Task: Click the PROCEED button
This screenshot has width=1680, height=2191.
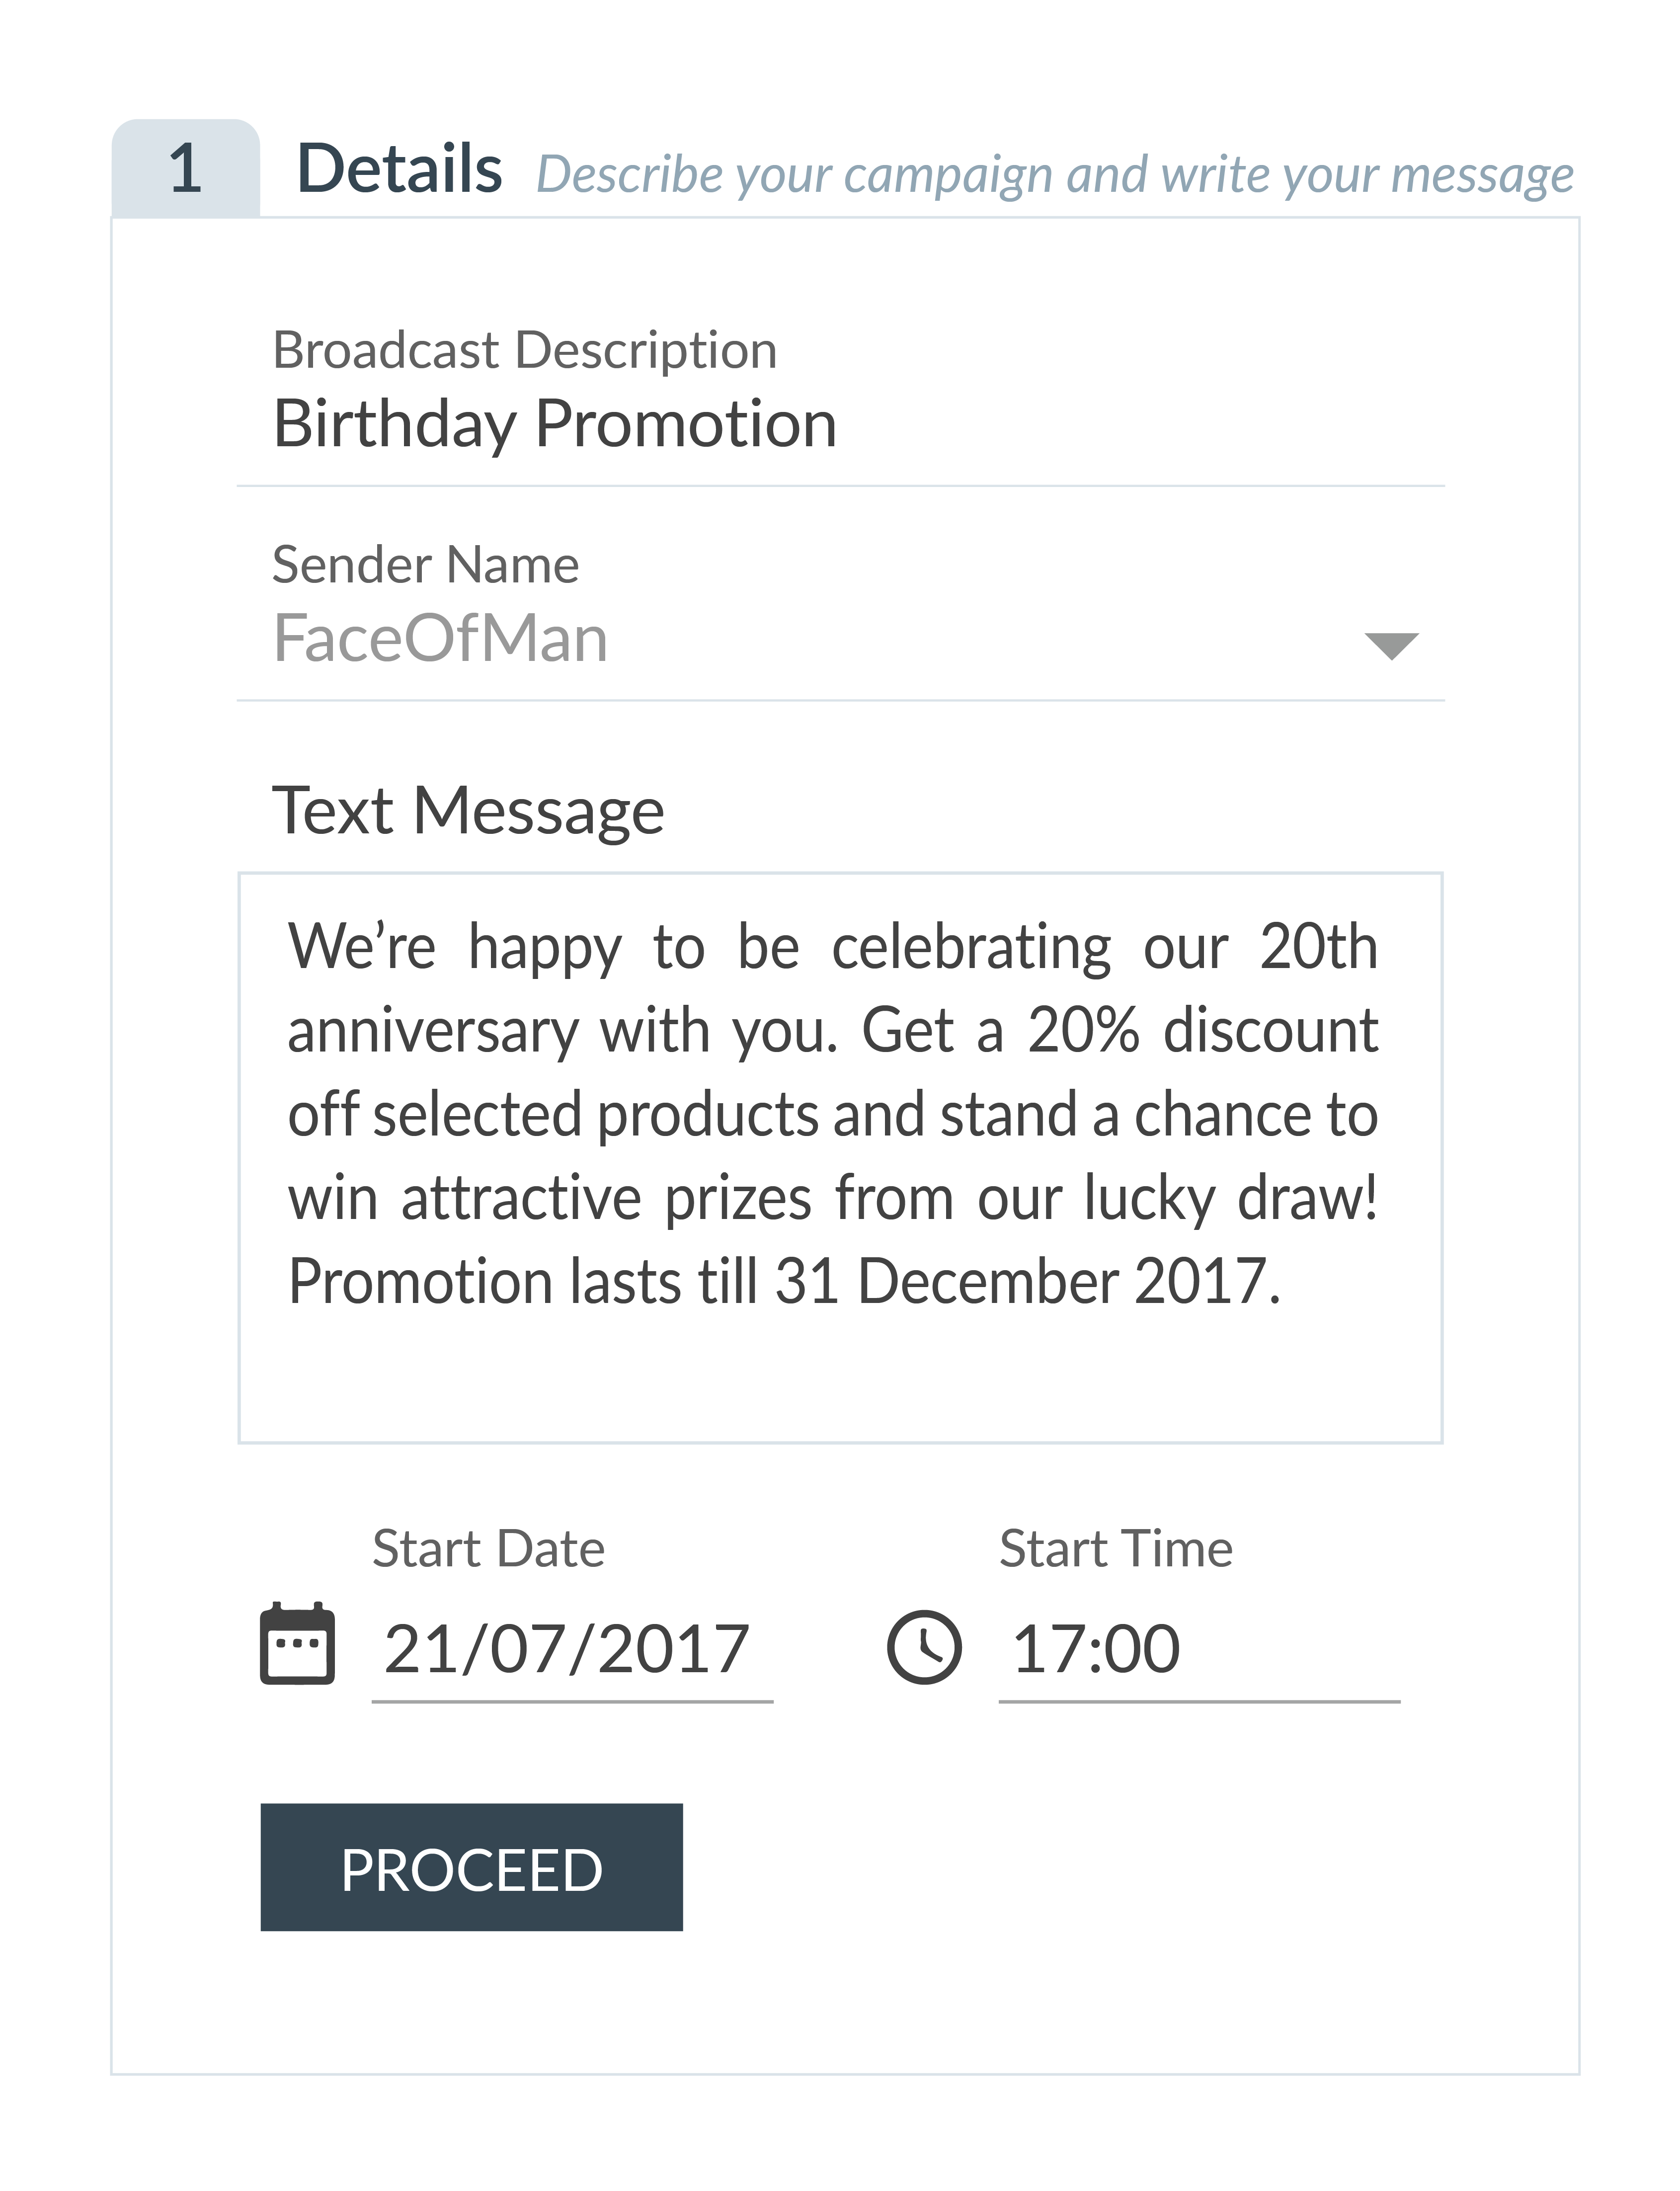Action: coord(471,1867)
